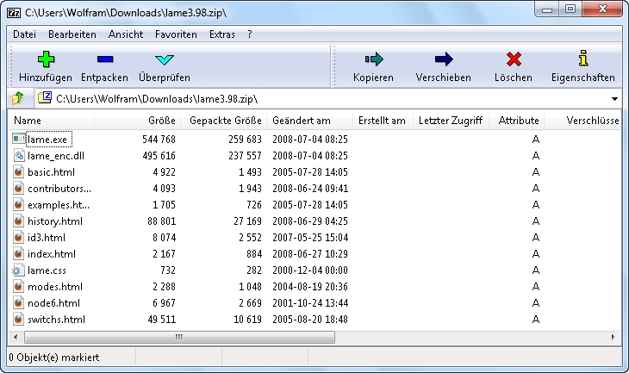This screenshot has height=373, width=629.
Task: Click the blue minus Entpacken icon
Action: (104, 59)
